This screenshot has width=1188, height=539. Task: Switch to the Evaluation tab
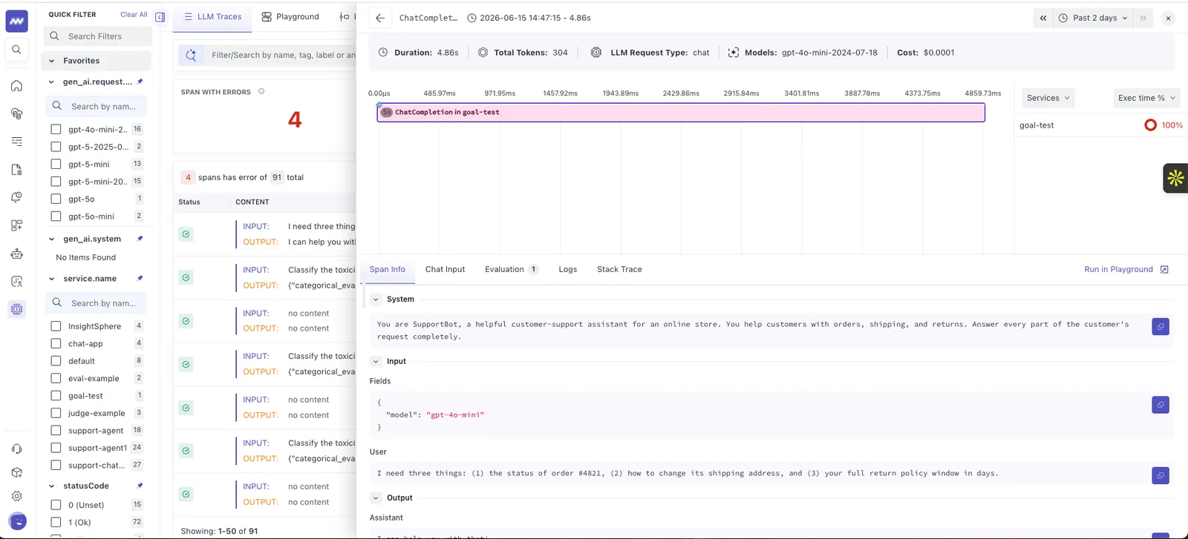point(511,269)
